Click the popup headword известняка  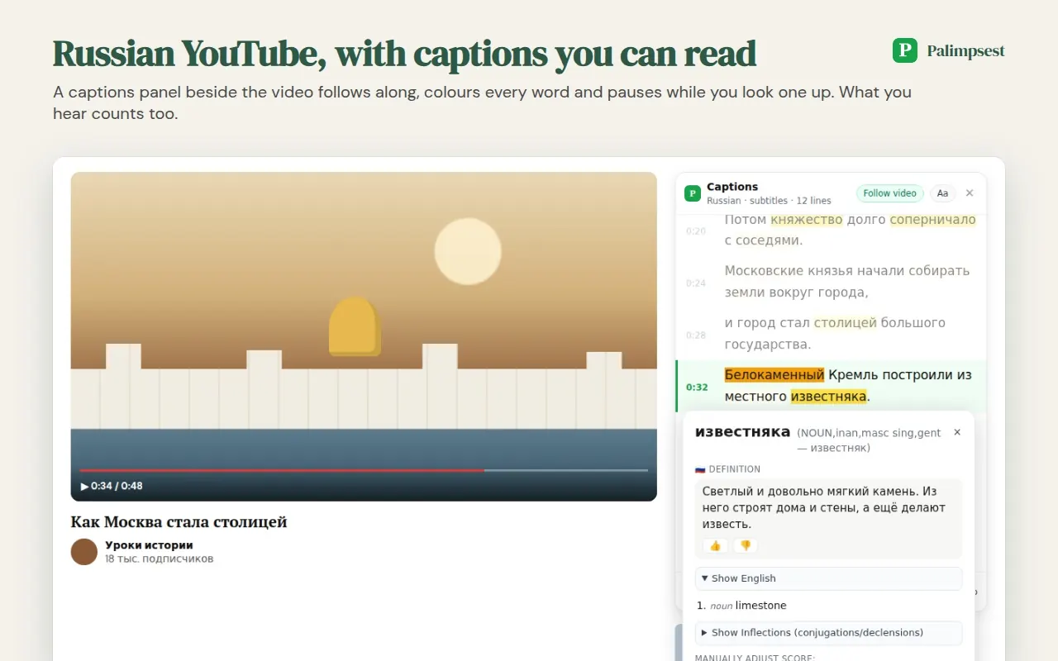(x=742, y=432)
